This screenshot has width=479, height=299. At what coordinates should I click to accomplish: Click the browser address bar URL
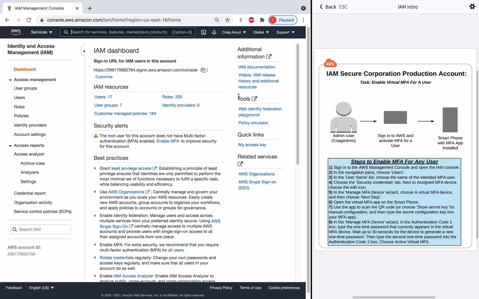pos(114,20)
